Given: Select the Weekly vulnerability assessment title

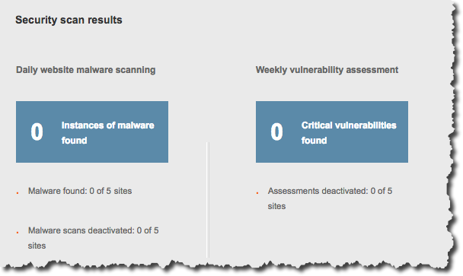Looking at the screenshot, I should (327, 70).
